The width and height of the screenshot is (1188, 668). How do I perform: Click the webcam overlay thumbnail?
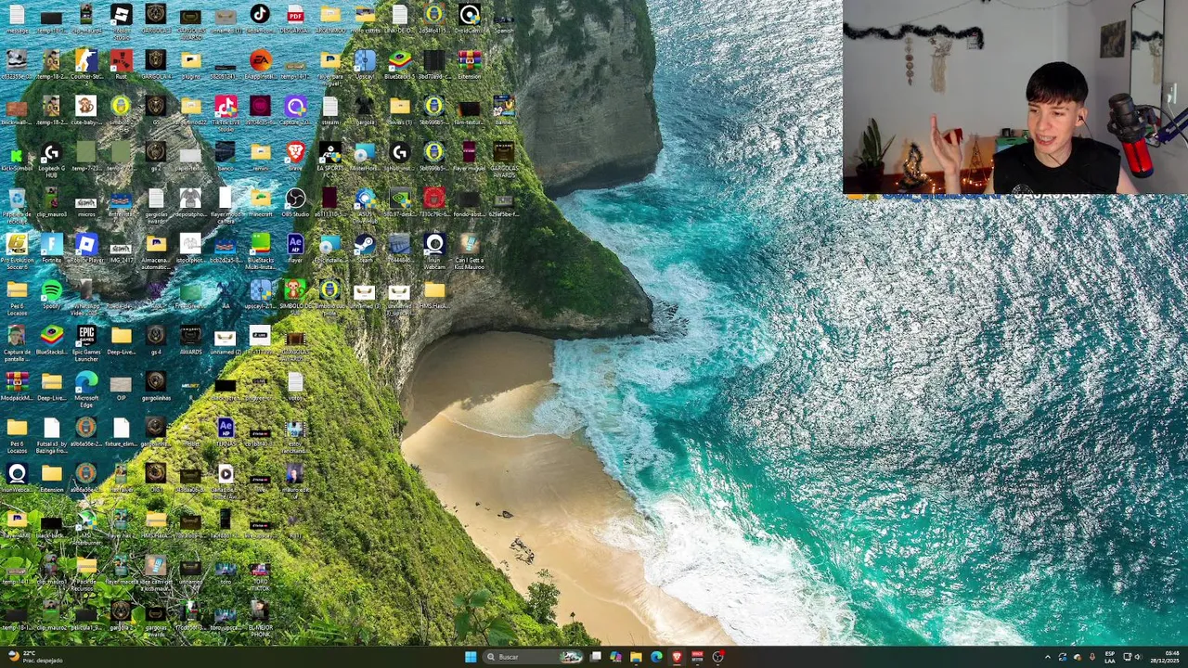click(1015, 97)
